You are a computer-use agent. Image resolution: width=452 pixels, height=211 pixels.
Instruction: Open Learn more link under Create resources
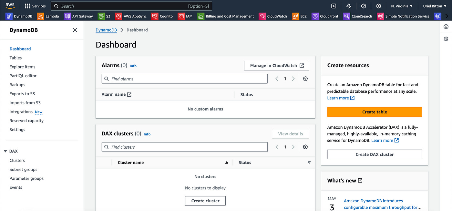coord(341,98)
